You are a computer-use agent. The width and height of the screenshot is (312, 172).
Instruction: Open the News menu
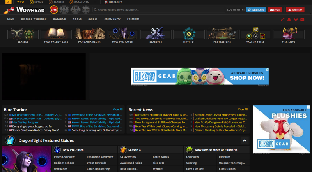[11, 19]
